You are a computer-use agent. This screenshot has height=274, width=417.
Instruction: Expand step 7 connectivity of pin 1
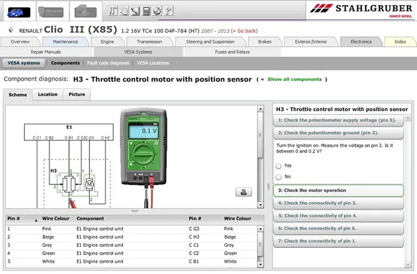pos(338,241)
